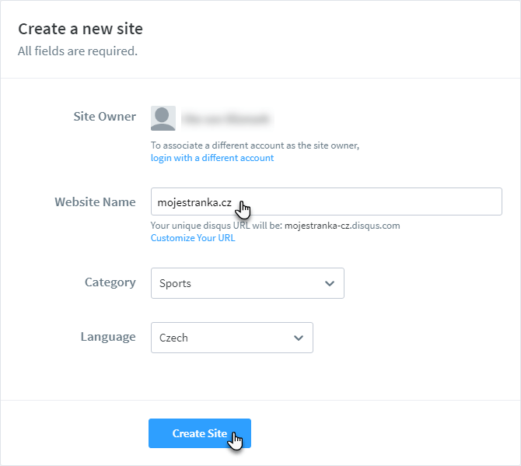521x466 pixels.
Task: Select the 'Czech' value text in Language
Action: (173, 338)
